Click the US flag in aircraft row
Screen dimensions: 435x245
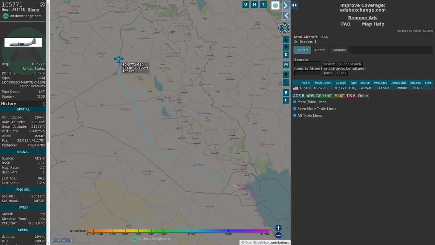[296, 88]
